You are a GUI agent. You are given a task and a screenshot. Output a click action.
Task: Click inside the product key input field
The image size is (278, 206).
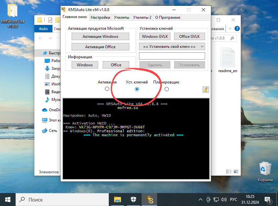point(172,56)
